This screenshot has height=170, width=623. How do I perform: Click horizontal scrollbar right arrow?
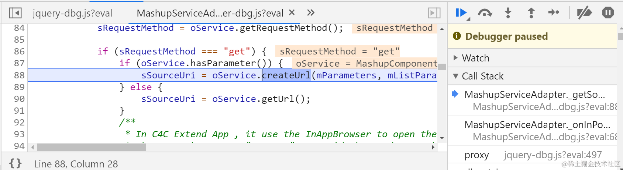click(x=433, y=147)
